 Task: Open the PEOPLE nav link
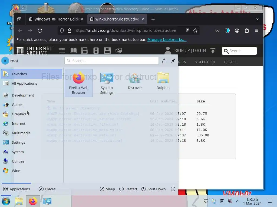(231, 62)
